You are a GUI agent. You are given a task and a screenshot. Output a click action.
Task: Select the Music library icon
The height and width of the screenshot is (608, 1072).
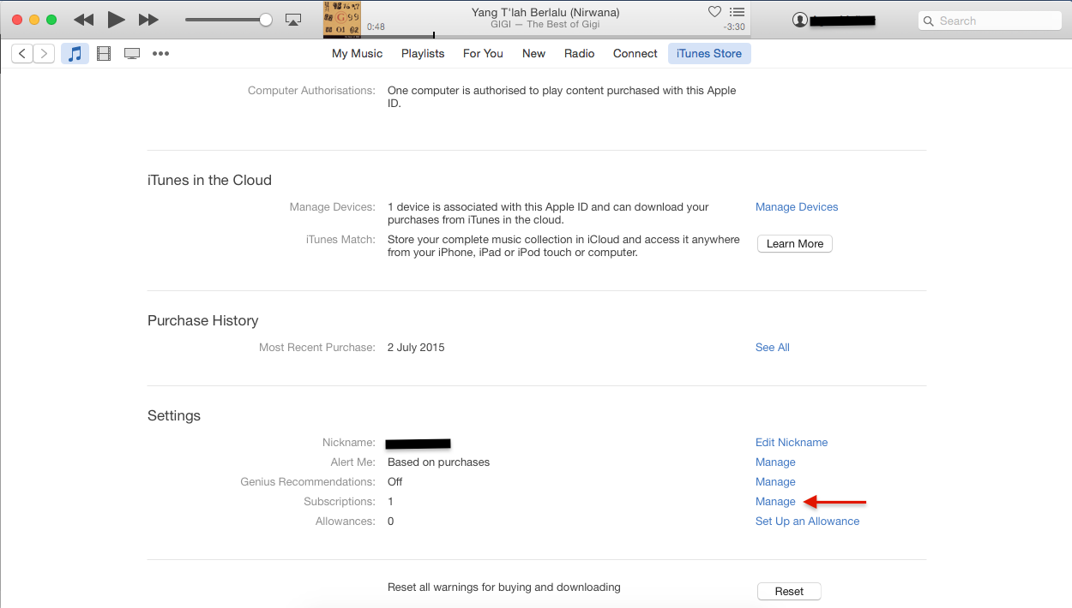tap(75, 54)
